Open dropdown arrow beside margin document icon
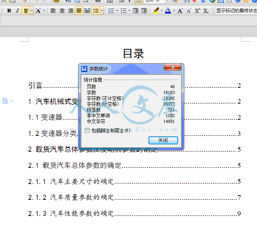The image size is (257, 226). (11, 100)
